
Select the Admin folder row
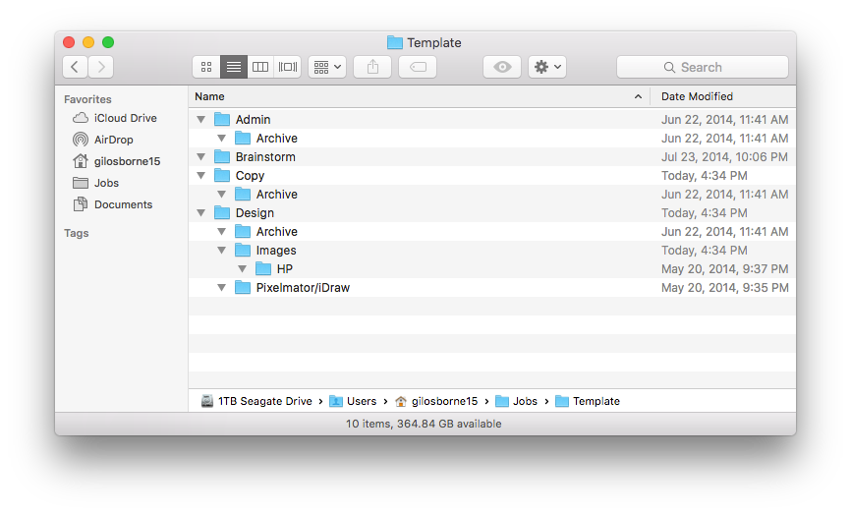point(492,119)
